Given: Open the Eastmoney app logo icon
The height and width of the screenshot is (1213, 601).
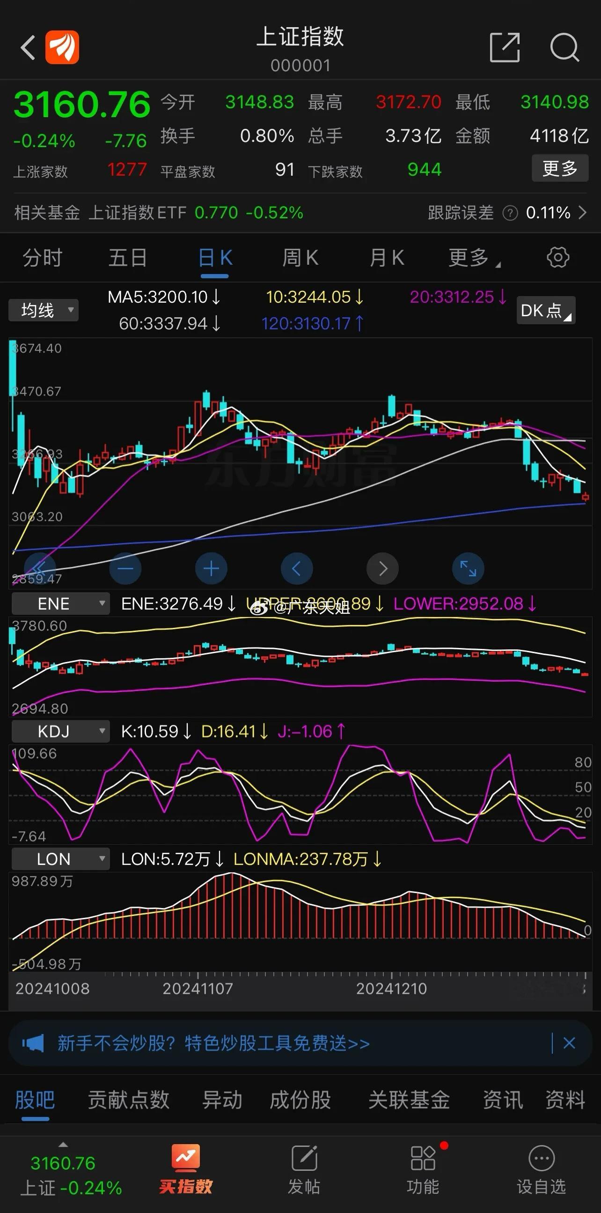Looking at the screenshot, I should click(62, 47).
